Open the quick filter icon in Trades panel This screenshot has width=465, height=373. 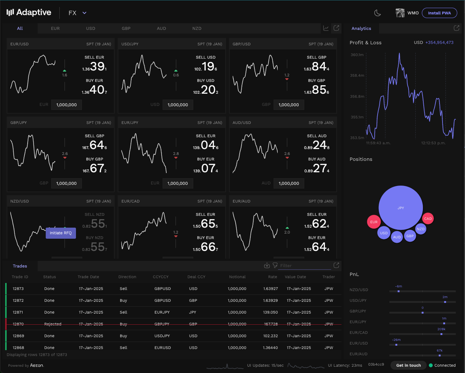[275, 265]
